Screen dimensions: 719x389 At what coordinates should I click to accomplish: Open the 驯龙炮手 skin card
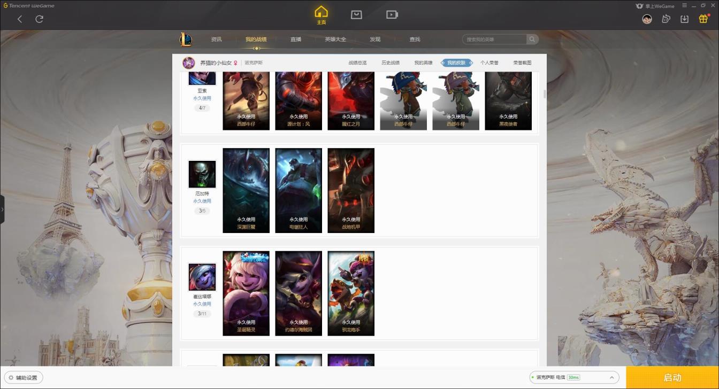tap(351, 293)
